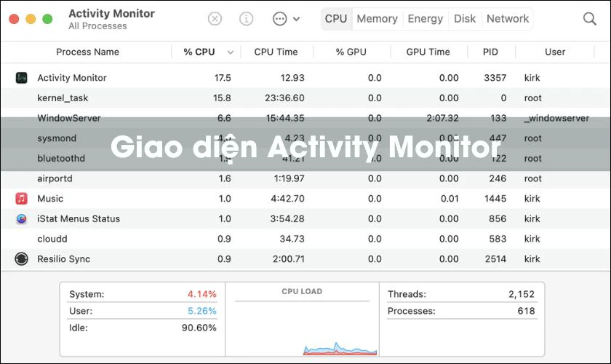Screen dimensions: 611x364
Task: Click PID value 3357
Action: pyautogui.click(x=495, y=78)
